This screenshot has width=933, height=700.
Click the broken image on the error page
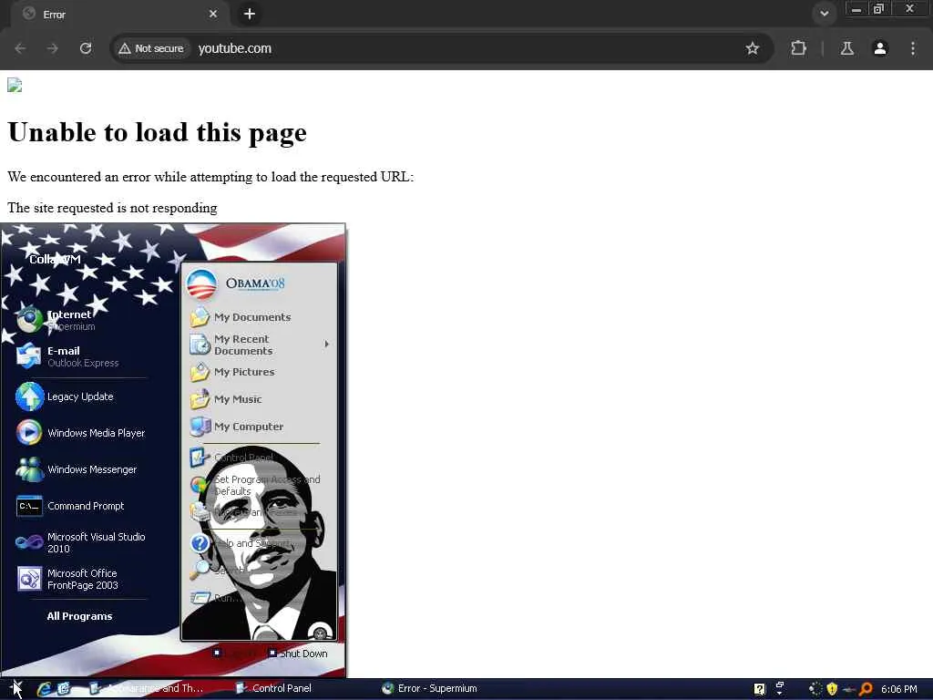(x=15, y=85)
